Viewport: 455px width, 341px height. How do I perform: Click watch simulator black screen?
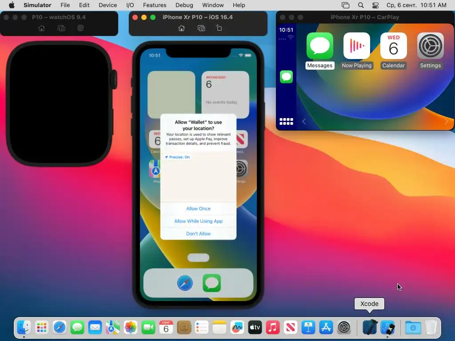pos(60,103)
